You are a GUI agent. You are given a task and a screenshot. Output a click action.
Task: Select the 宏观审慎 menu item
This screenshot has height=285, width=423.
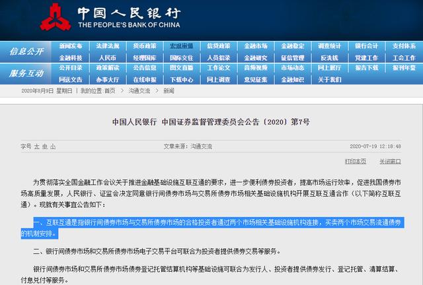181,46
